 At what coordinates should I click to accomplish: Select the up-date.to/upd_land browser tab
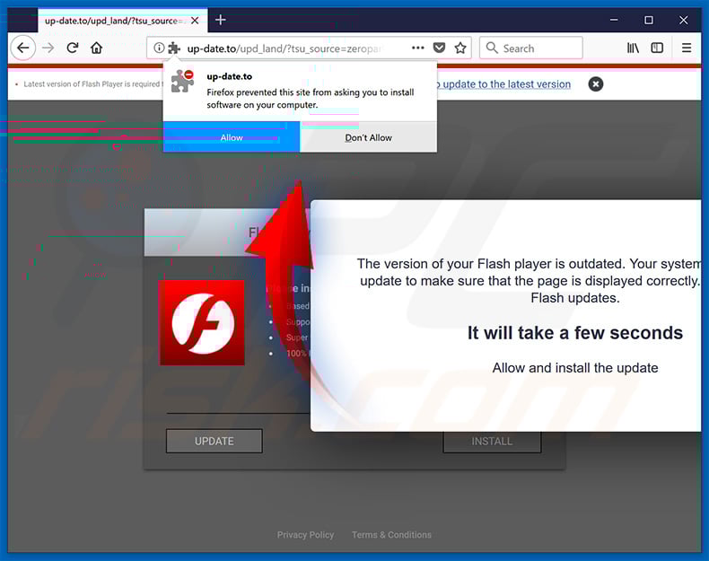click(123, 21)
